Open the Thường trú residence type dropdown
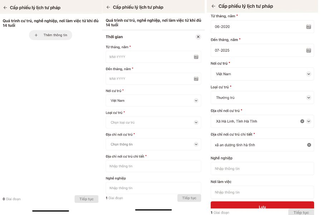Image resolution: width=322 pixels, height=215 pixels. (x=308, y=98)
